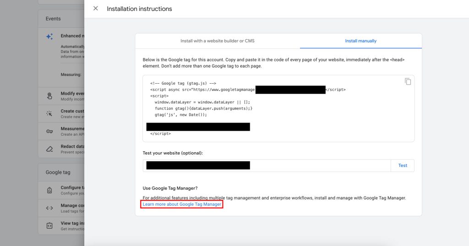Open the Manage connected site tags row
The image size is (469, 246).
61,208
